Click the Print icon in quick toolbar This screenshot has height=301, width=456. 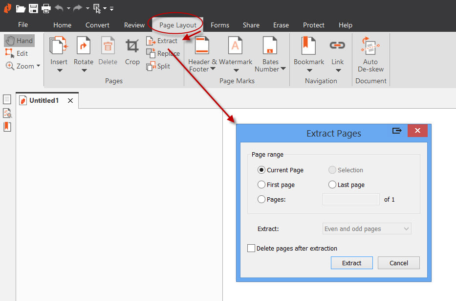click(x=46, y=8)
